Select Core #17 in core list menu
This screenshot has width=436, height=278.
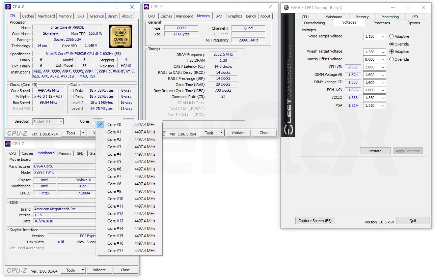pos(129,251)
